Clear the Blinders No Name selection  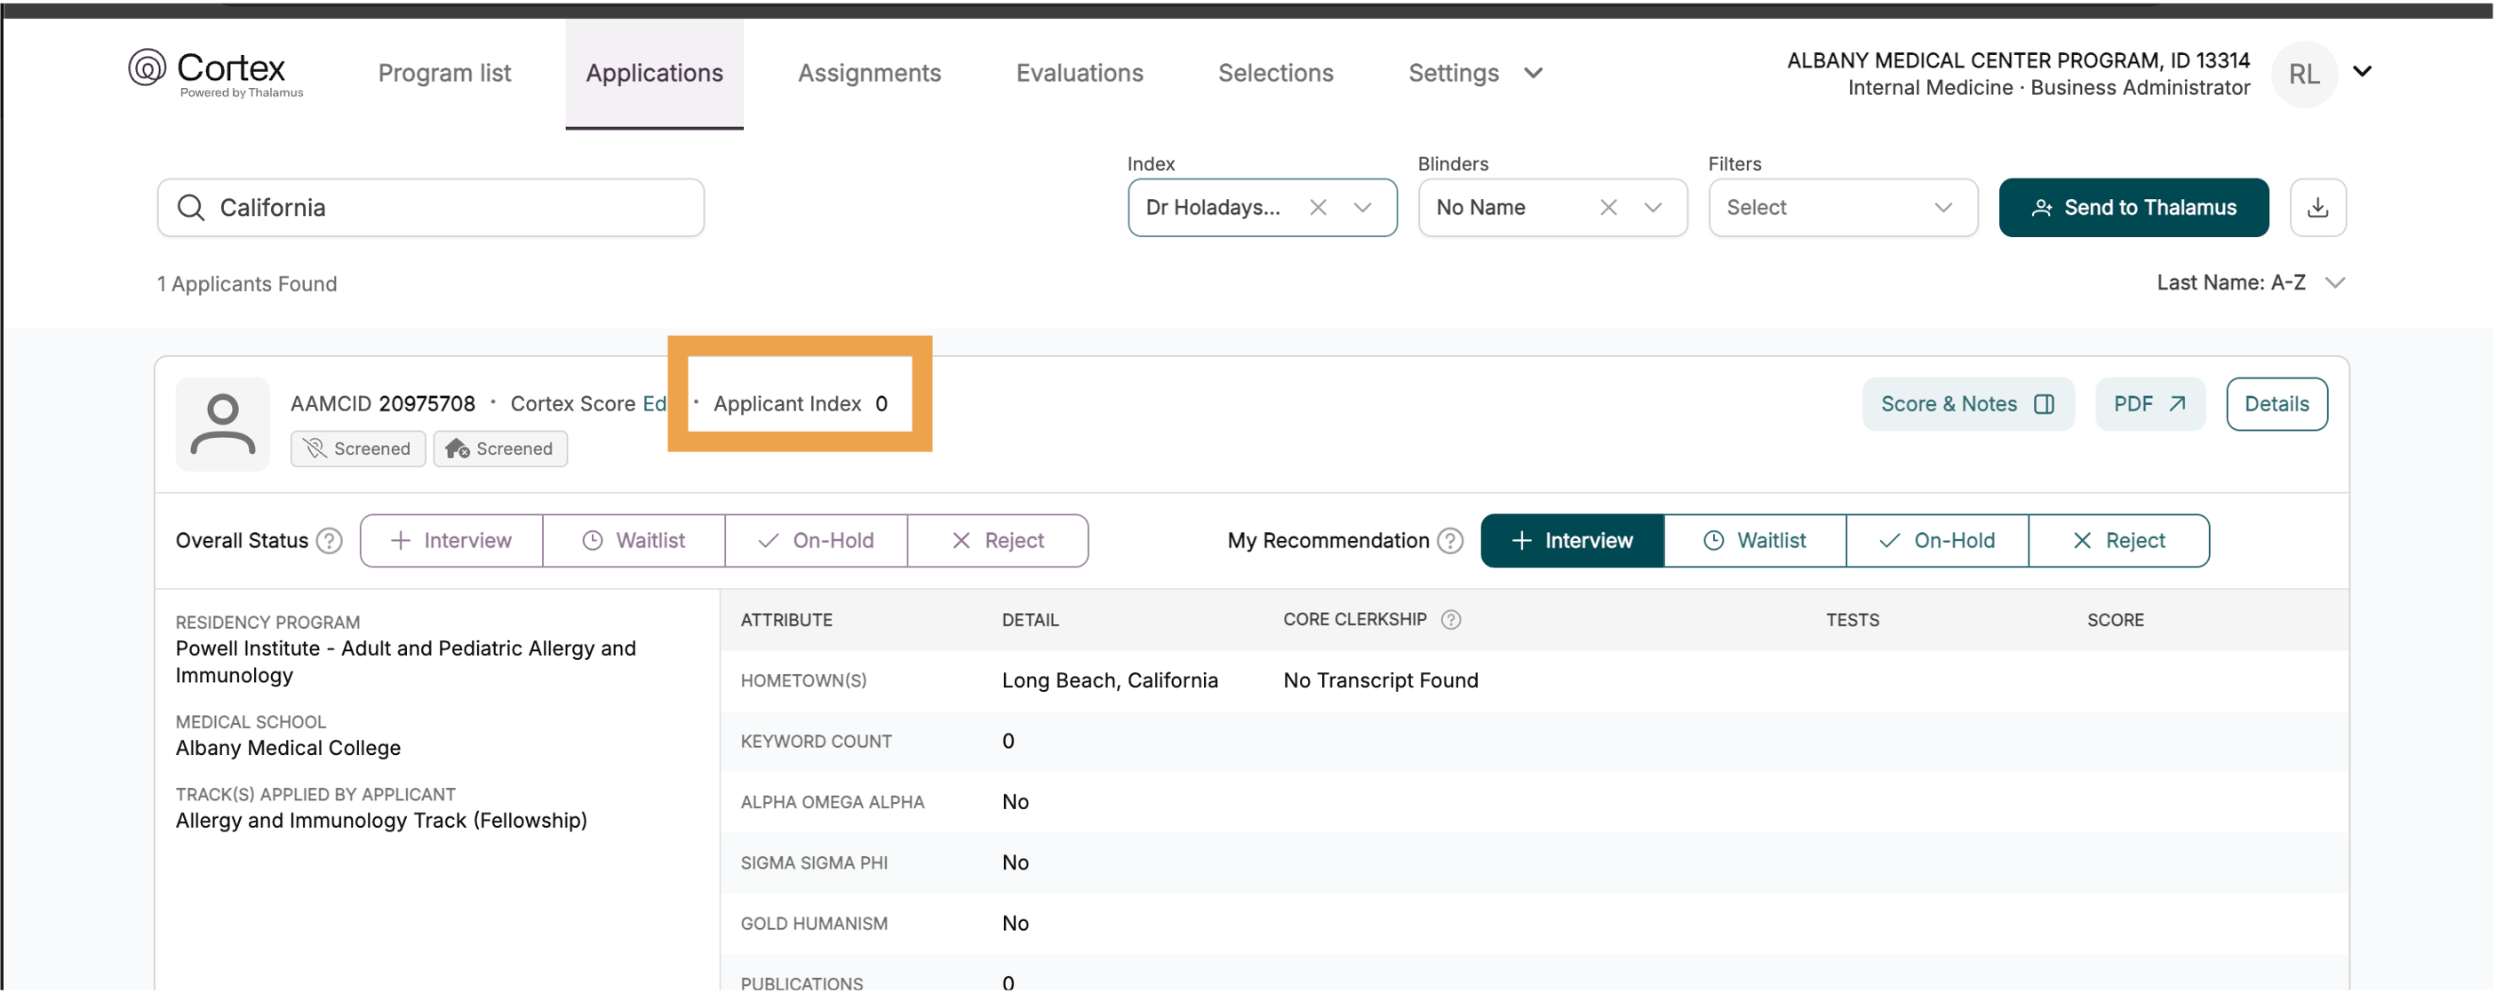click(1607, 207)
